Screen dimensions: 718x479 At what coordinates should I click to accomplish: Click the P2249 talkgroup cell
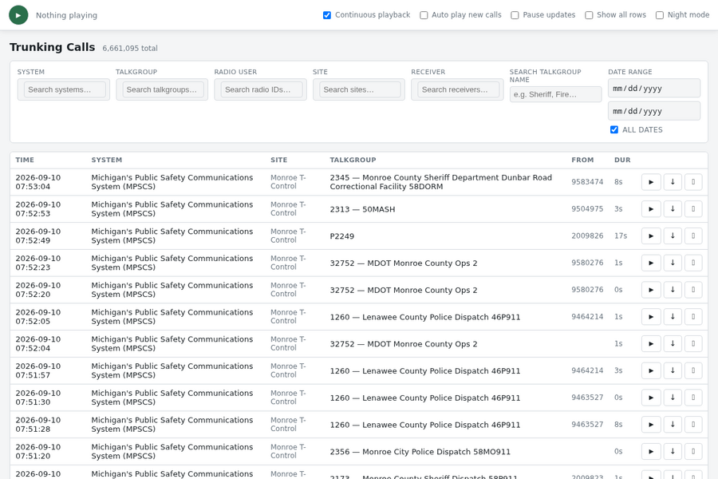pyautogui.click(x=342, y=236)
